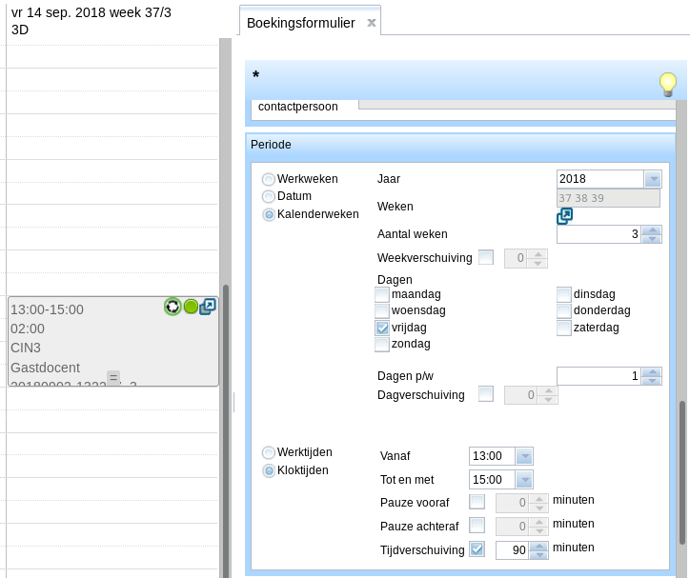The height and width of the screenshot is (578, 690).
Task: Decrease Dagen p/w with down arrow
Action: pos(652,381)
